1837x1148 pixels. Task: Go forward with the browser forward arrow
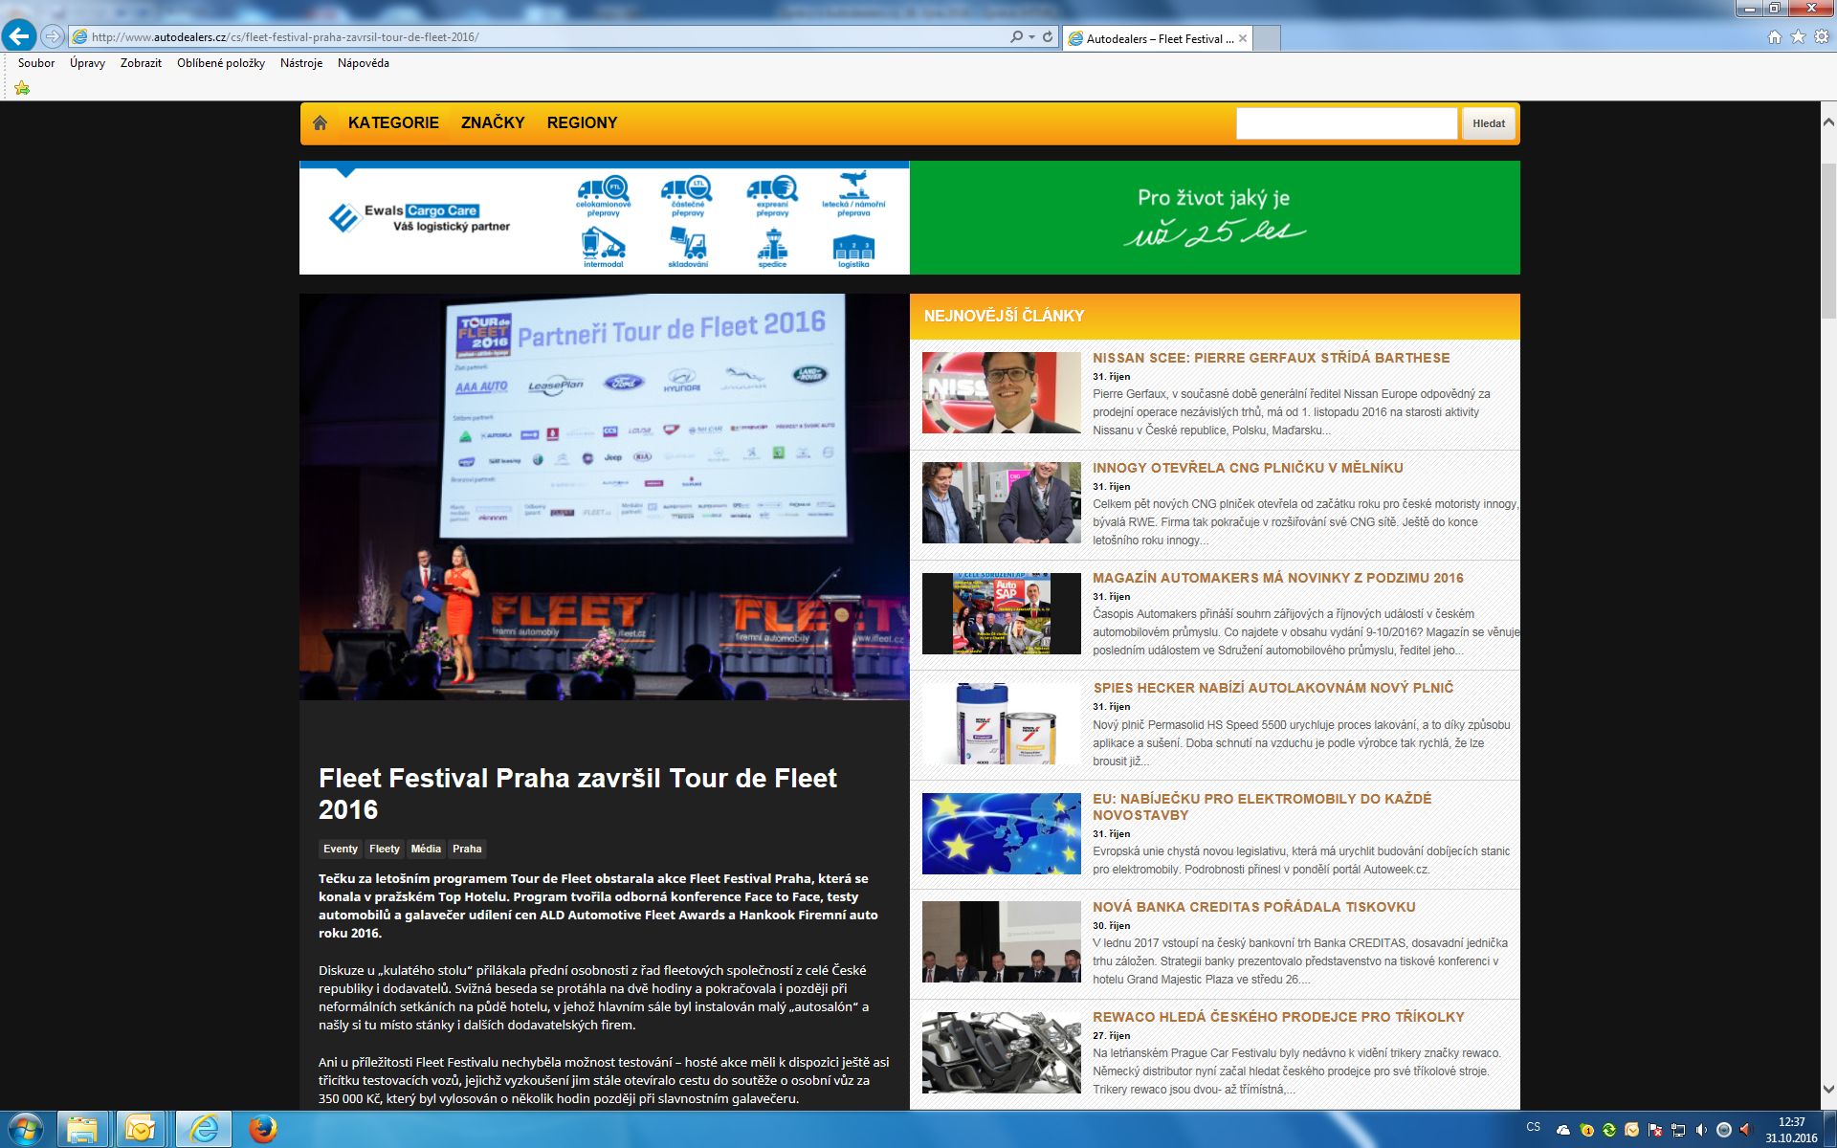tap(53, 37)
